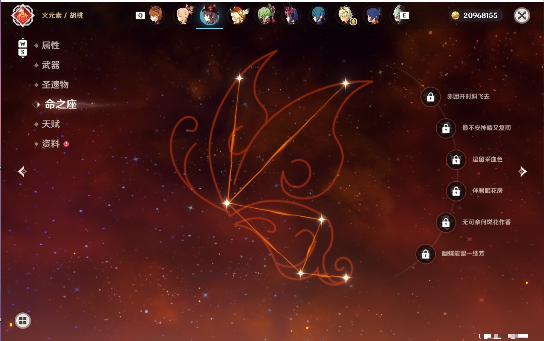This screenshot has width=544, height=341.
Task: Open constellation label 伴君眠花房
Action: pos(487,190)
